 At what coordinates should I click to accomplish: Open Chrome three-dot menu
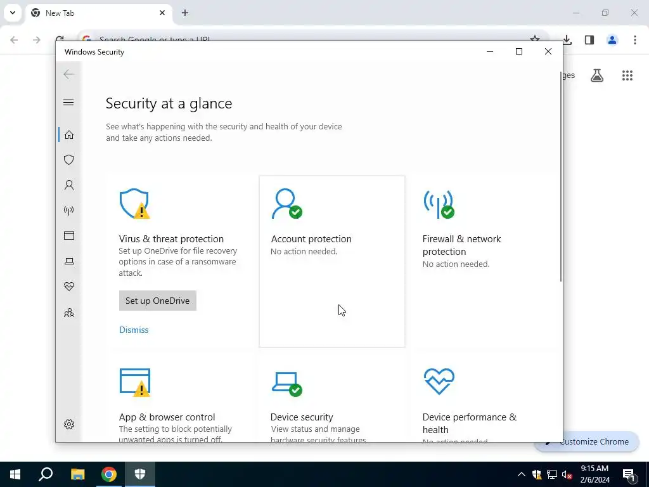click(635, 40)
